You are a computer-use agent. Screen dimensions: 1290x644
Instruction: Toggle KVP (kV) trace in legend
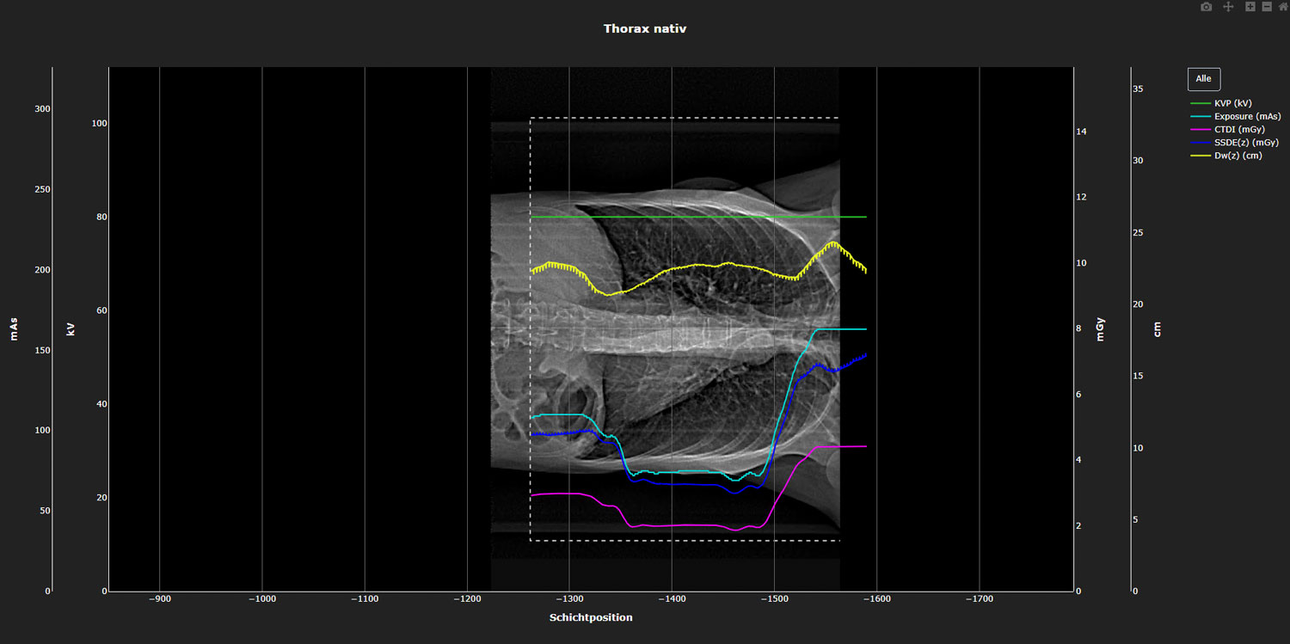(1232, 103)
